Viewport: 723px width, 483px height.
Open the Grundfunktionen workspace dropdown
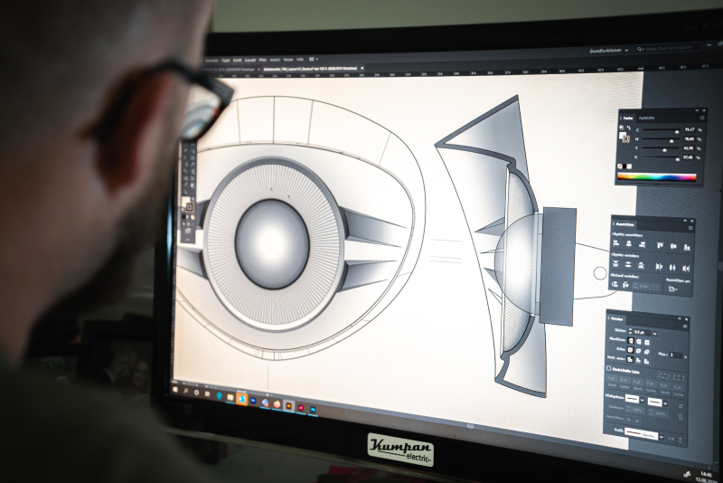coord(608,51)
